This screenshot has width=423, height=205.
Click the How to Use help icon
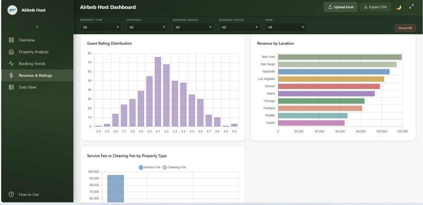[x=11, y=194]
